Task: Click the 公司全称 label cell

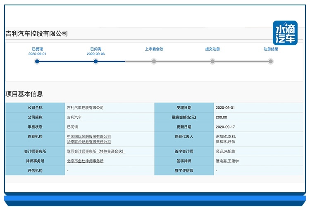Action: click(35, 107)
